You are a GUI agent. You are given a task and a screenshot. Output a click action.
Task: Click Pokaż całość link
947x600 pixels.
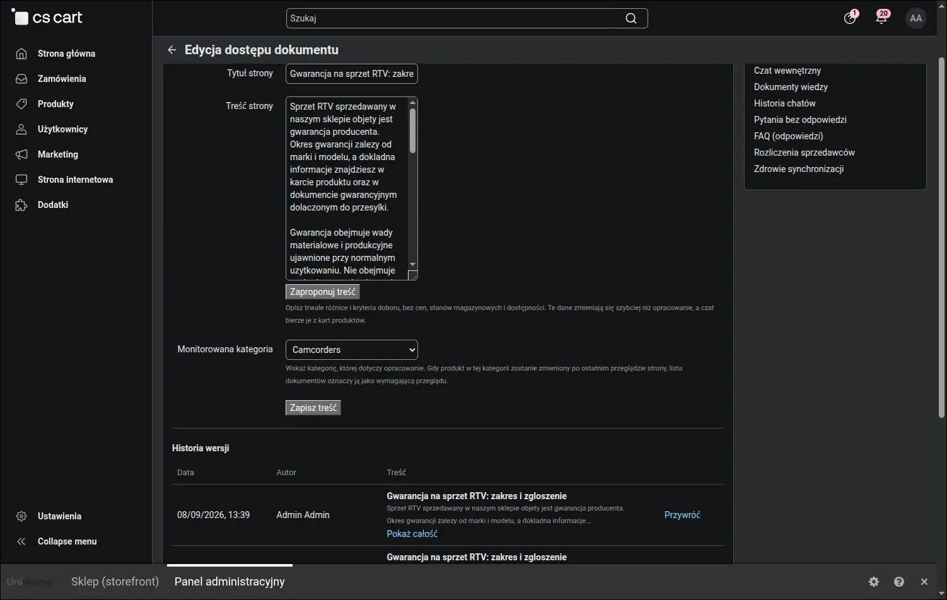412,534
